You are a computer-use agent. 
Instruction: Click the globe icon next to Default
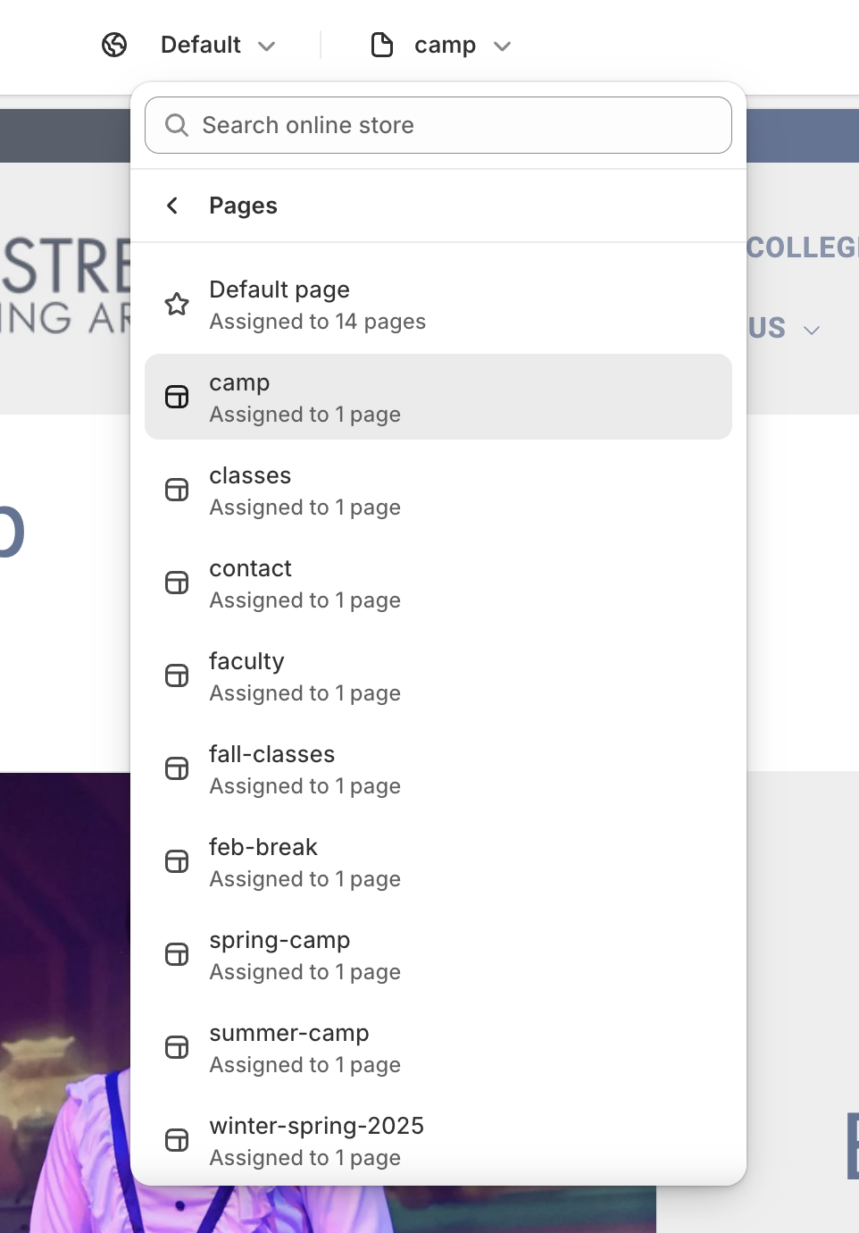[x=114, y=44]
